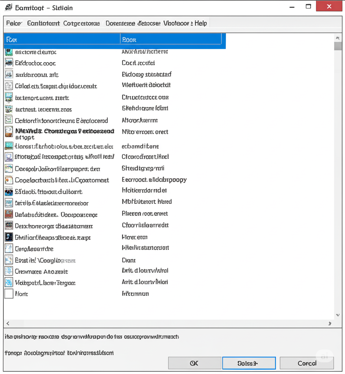Select the 'Elıdoog sotıcactaof' cell

(x=147, y=75)
